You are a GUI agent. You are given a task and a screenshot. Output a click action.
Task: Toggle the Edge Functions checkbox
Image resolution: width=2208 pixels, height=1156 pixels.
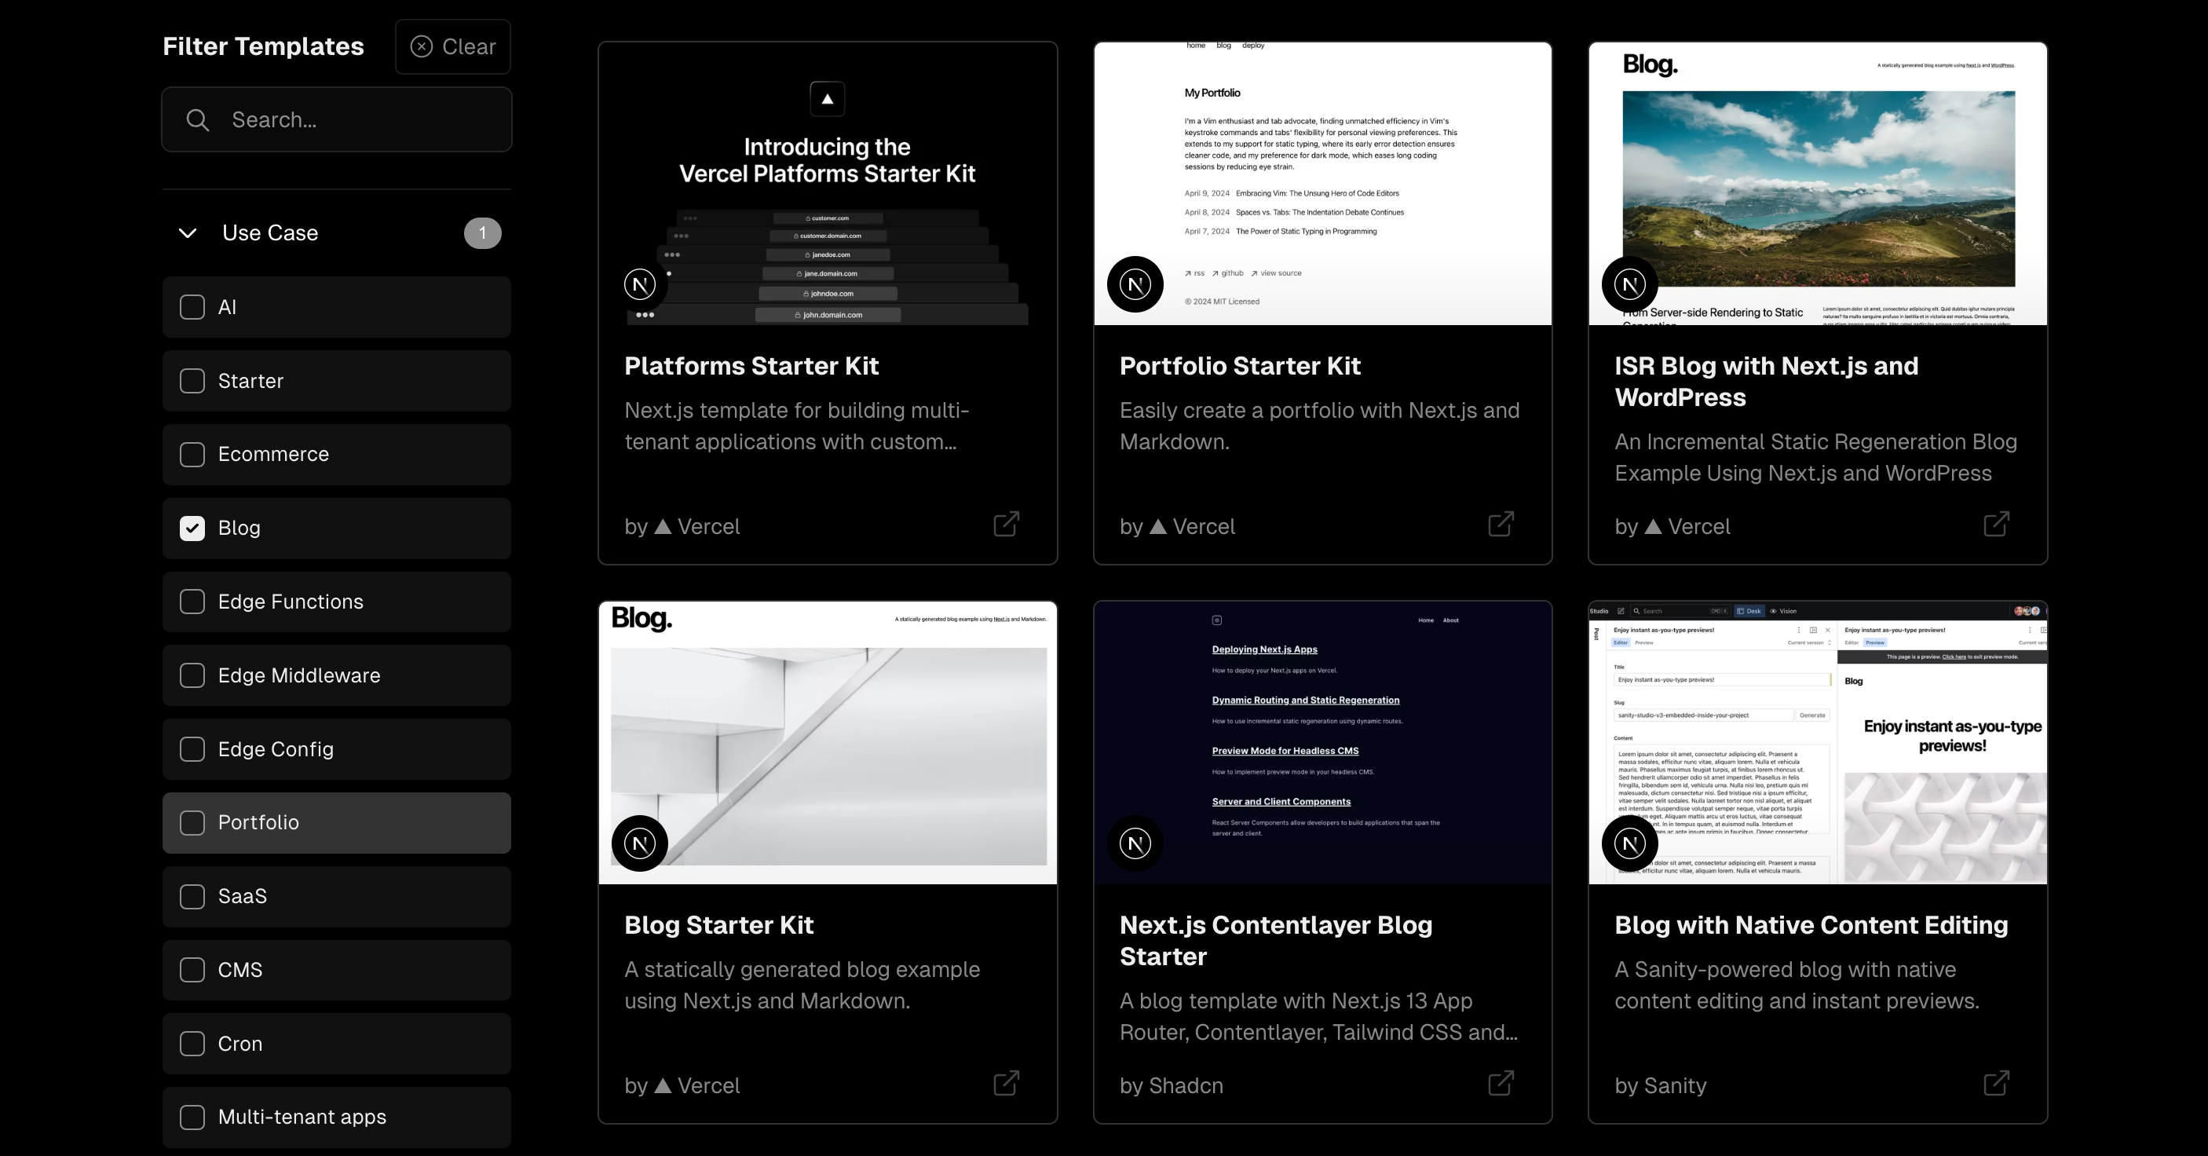(x=192, y=602)
